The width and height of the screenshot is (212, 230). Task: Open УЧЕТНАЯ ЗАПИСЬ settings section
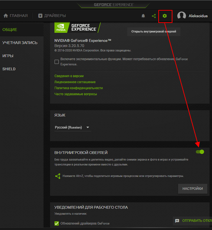pos(20,43)
